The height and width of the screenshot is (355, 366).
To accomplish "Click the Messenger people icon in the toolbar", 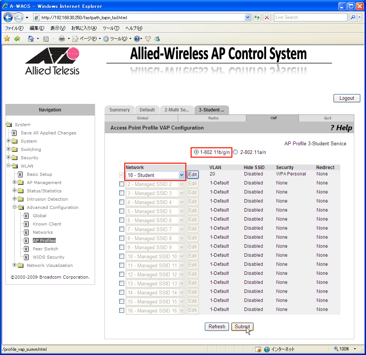I will pos(157,39).
